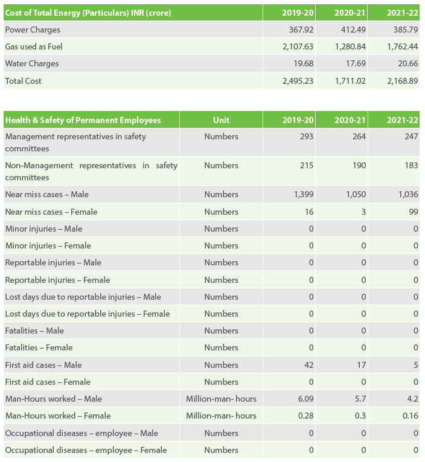Select Non-Management representatives value 215
Viewport: 425px width, 462px height.
pos(307,166)
